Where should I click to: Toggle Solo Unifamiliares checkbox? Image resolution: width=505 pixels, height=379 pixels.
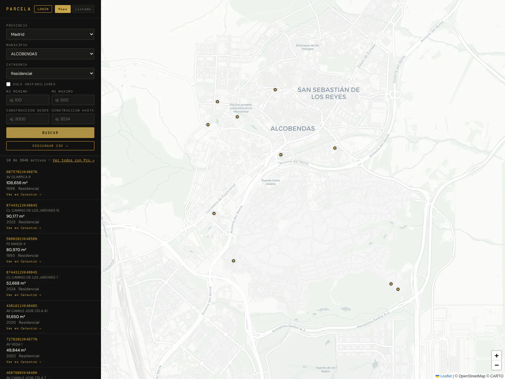(x=9, y=84)
